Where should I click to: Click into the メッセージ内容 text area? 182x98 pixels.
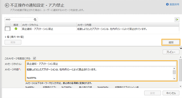point(100,73)
